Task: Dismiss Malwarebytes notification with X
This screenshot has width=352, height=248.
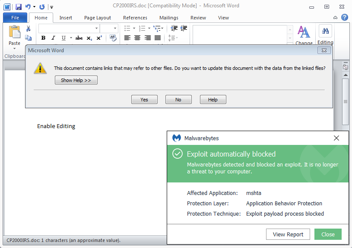Action: pos(336,138)
